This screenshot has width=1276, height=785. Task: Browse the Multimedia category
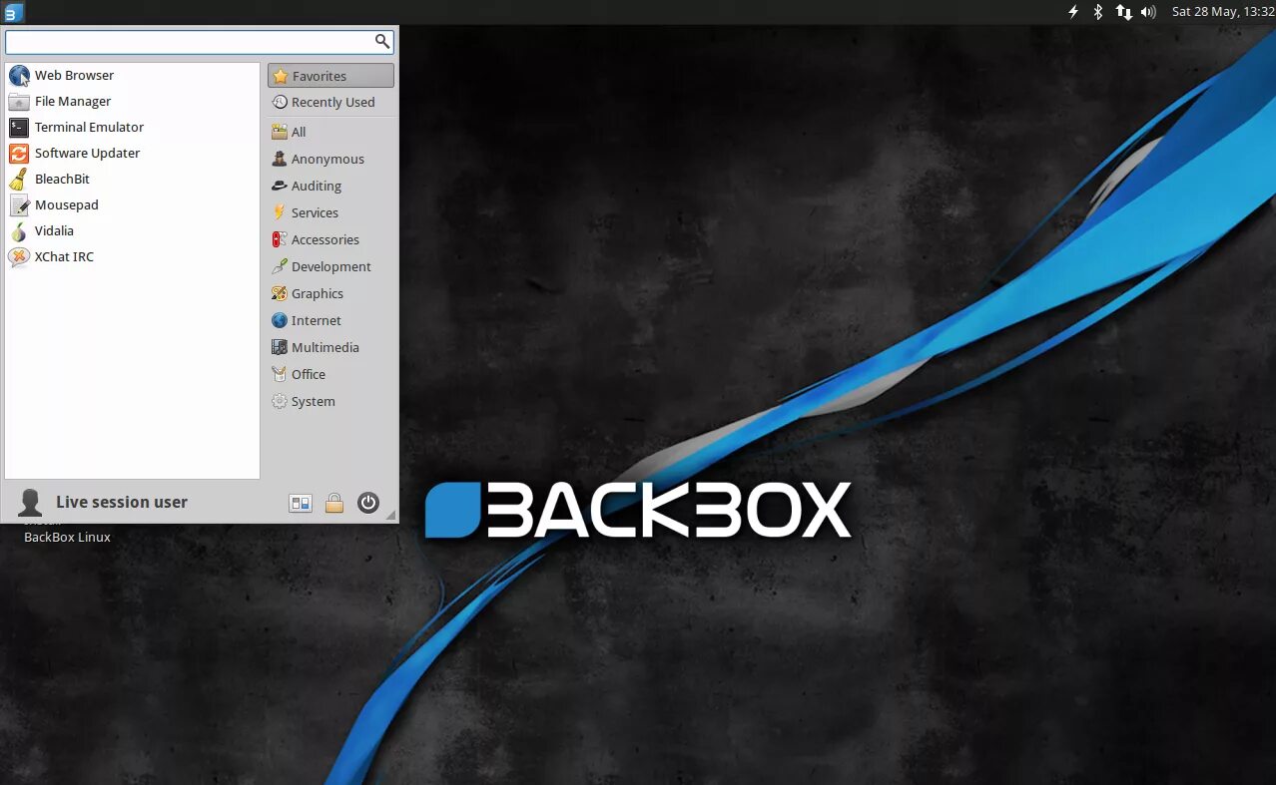[x=330, y=347]
